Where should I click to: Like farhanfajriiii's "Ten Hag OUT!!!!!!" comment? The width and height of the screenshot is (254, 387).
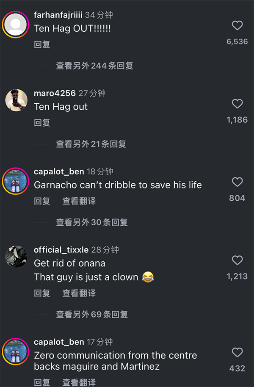click(x=237, y=26)
